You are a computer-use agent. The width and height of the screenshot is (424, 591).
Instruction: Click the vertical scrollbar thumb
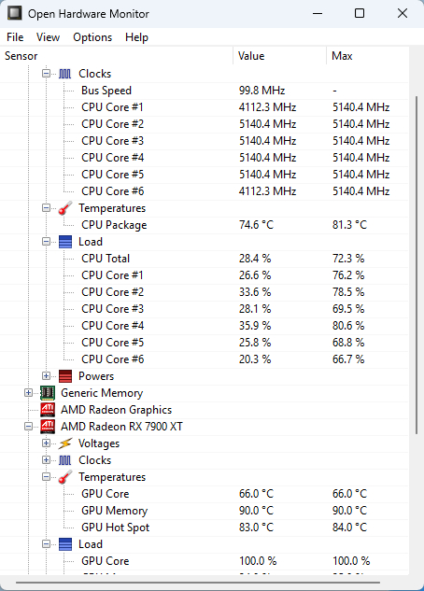pos(417,265)
